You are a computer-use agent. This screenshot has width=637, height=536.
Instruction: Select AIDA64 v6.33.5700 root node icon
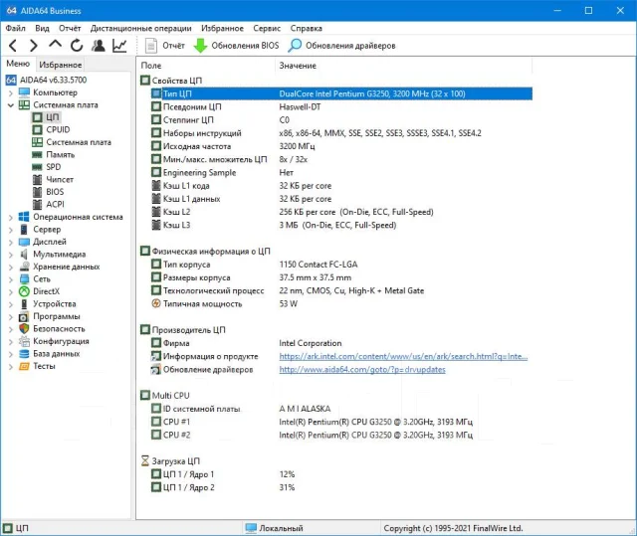tap(11, 80)
